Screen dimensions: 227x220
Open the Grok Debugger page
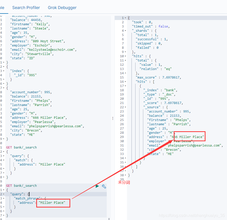pos(62,7)
